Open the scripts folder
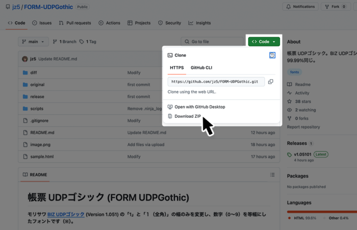 coord(37,109)
